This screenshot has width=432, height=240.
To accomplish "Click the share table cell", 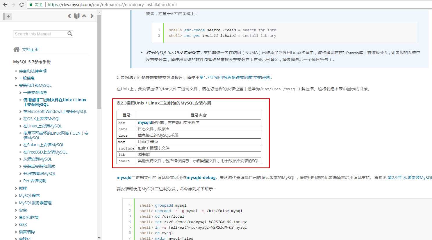I will [126, 161].
